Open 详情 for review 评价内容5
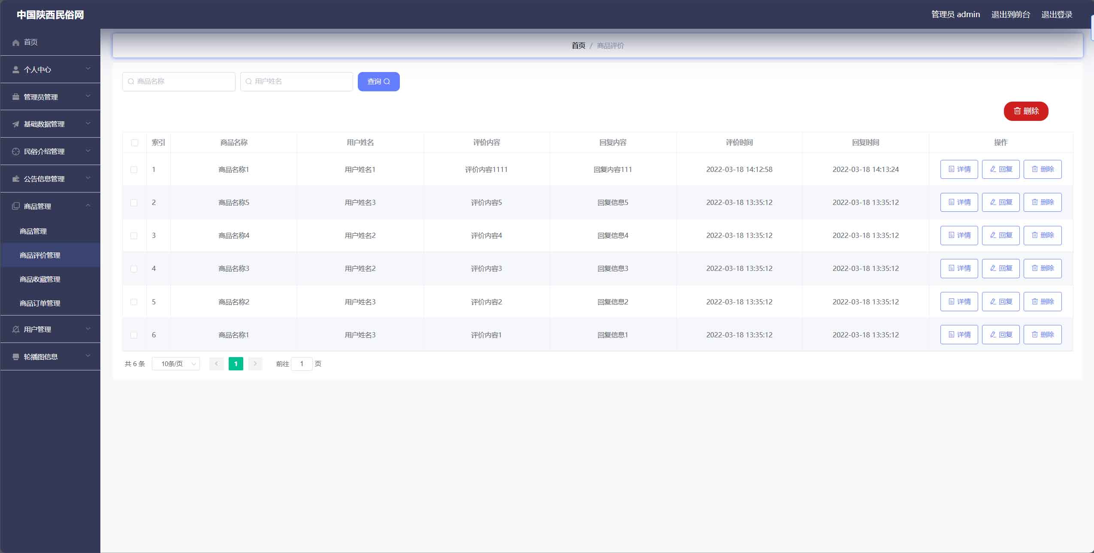The image size is (1094, 553). pyautogui.click(x=959, y=202)
